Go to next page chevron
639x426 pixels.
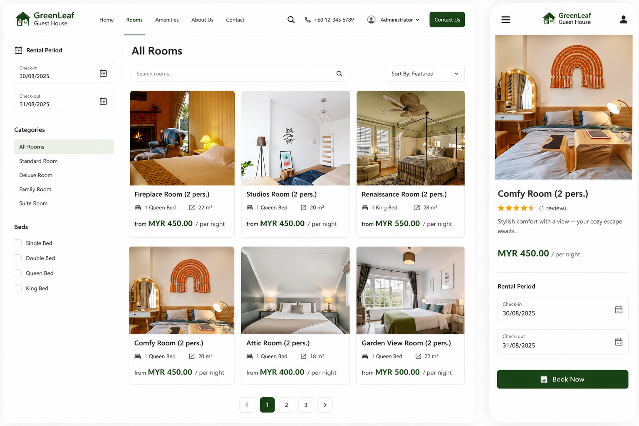pos(325,405)
